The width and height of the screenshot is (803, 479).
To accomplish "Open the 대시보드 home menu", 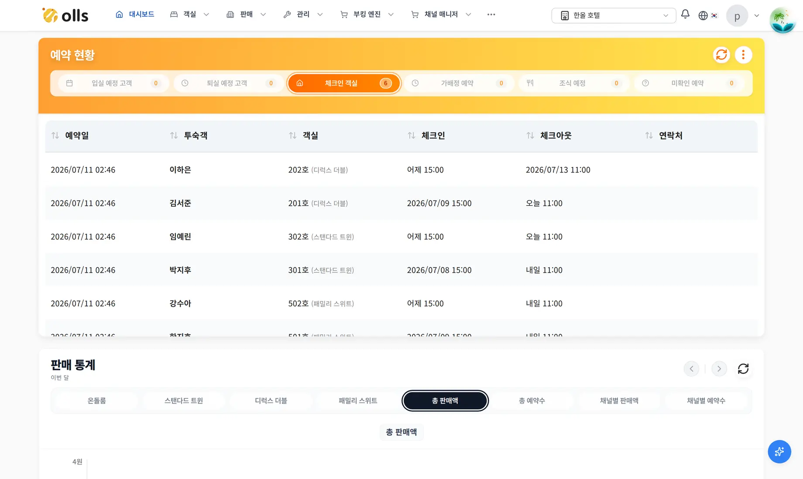I will (135, 14).
